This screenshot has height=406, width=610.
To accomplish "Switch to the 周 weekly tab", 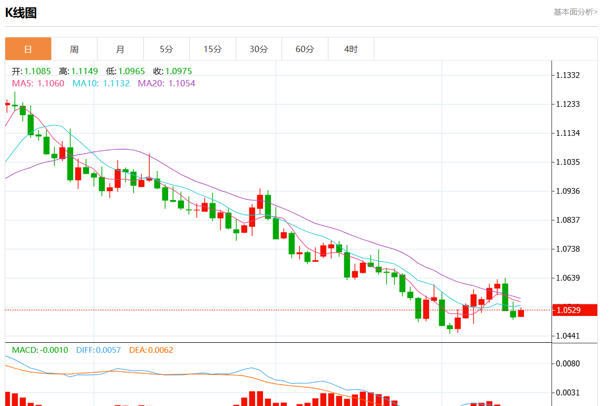I will click(x=74, y=49).
